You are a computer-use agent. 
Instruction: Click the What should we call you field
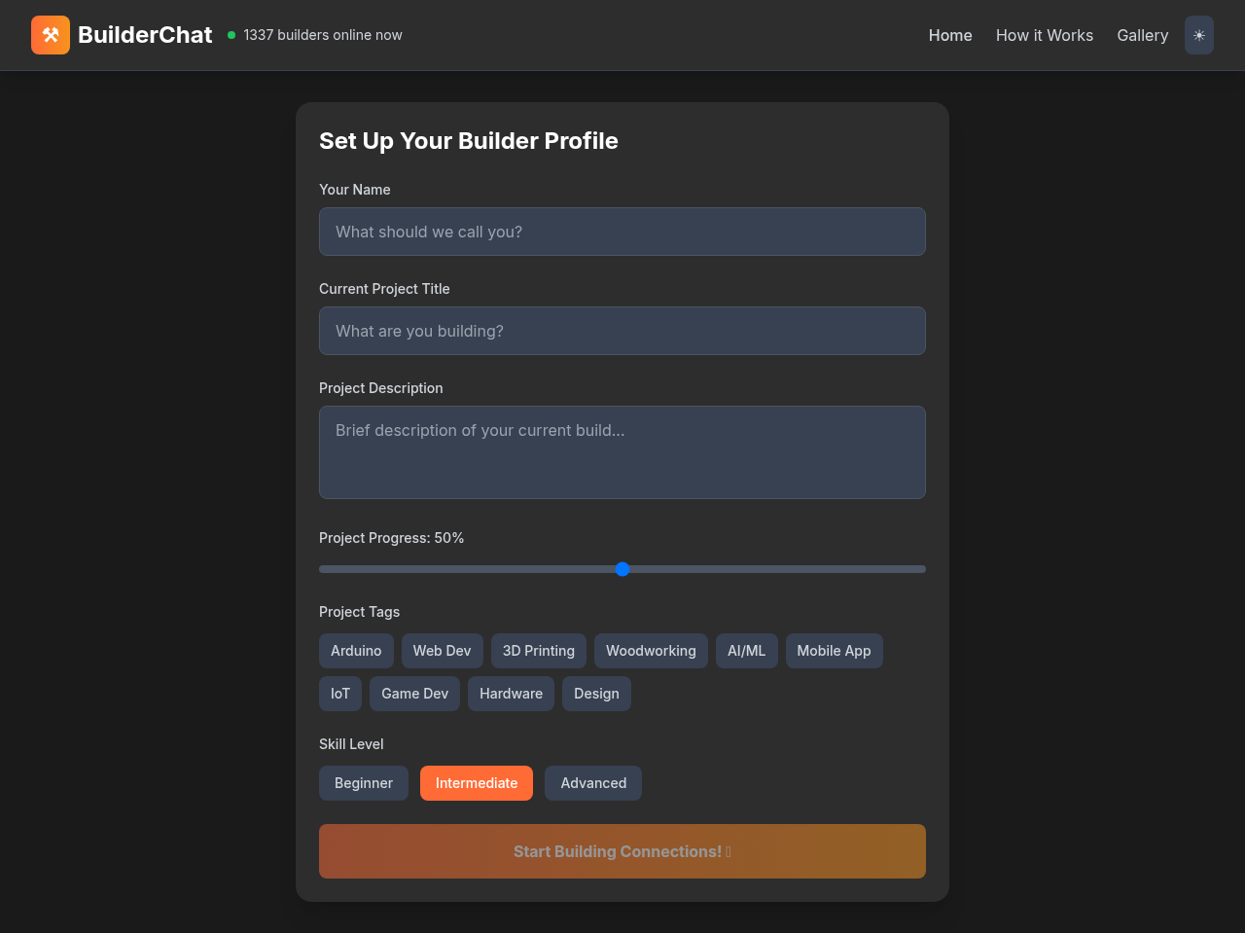point(622,232)
